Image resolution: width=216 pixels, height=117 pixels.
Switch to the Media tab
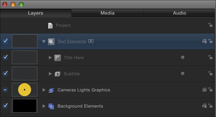click(x=107, y=13)
